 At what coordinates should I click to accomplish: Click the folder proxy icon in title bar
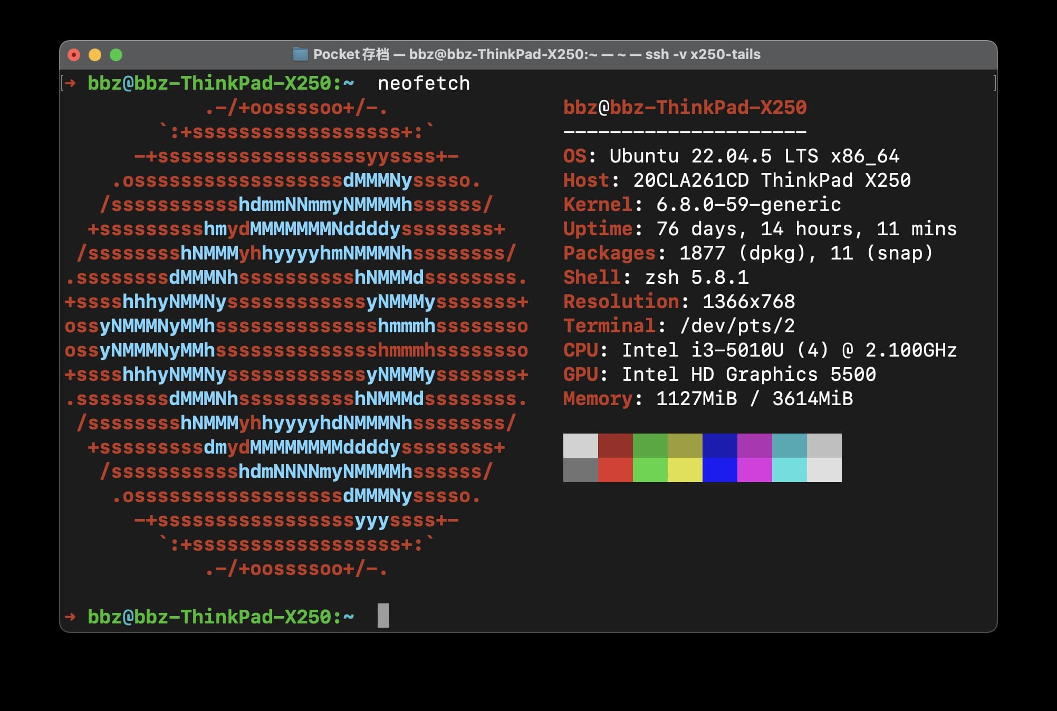tap(300, 54)
